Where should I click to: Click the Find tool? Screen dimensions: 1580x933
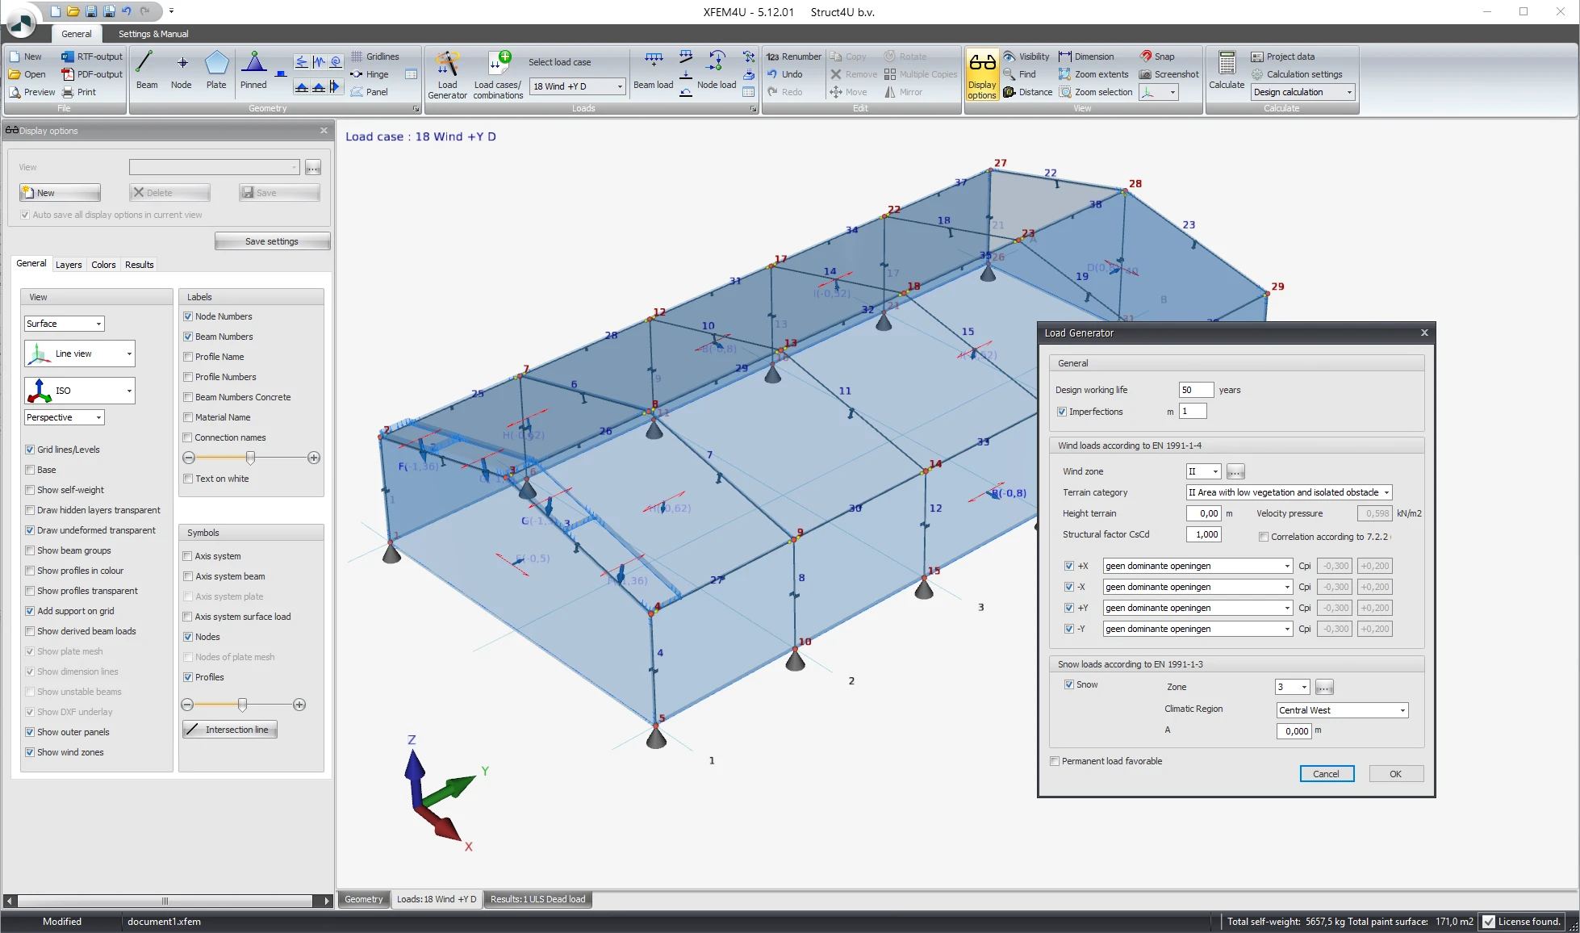(1019, 74)
